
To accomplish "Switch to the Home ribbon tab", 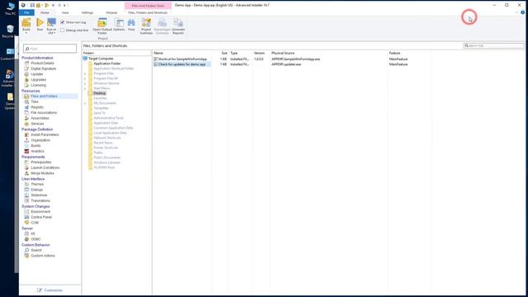I will pyautogui.click(x=45, y=13).
